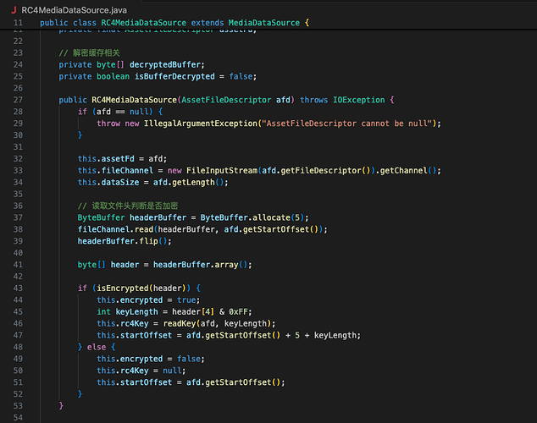Click 'IOException' on line 27
The height and width of the screenshot is (423, 537).
359,100
